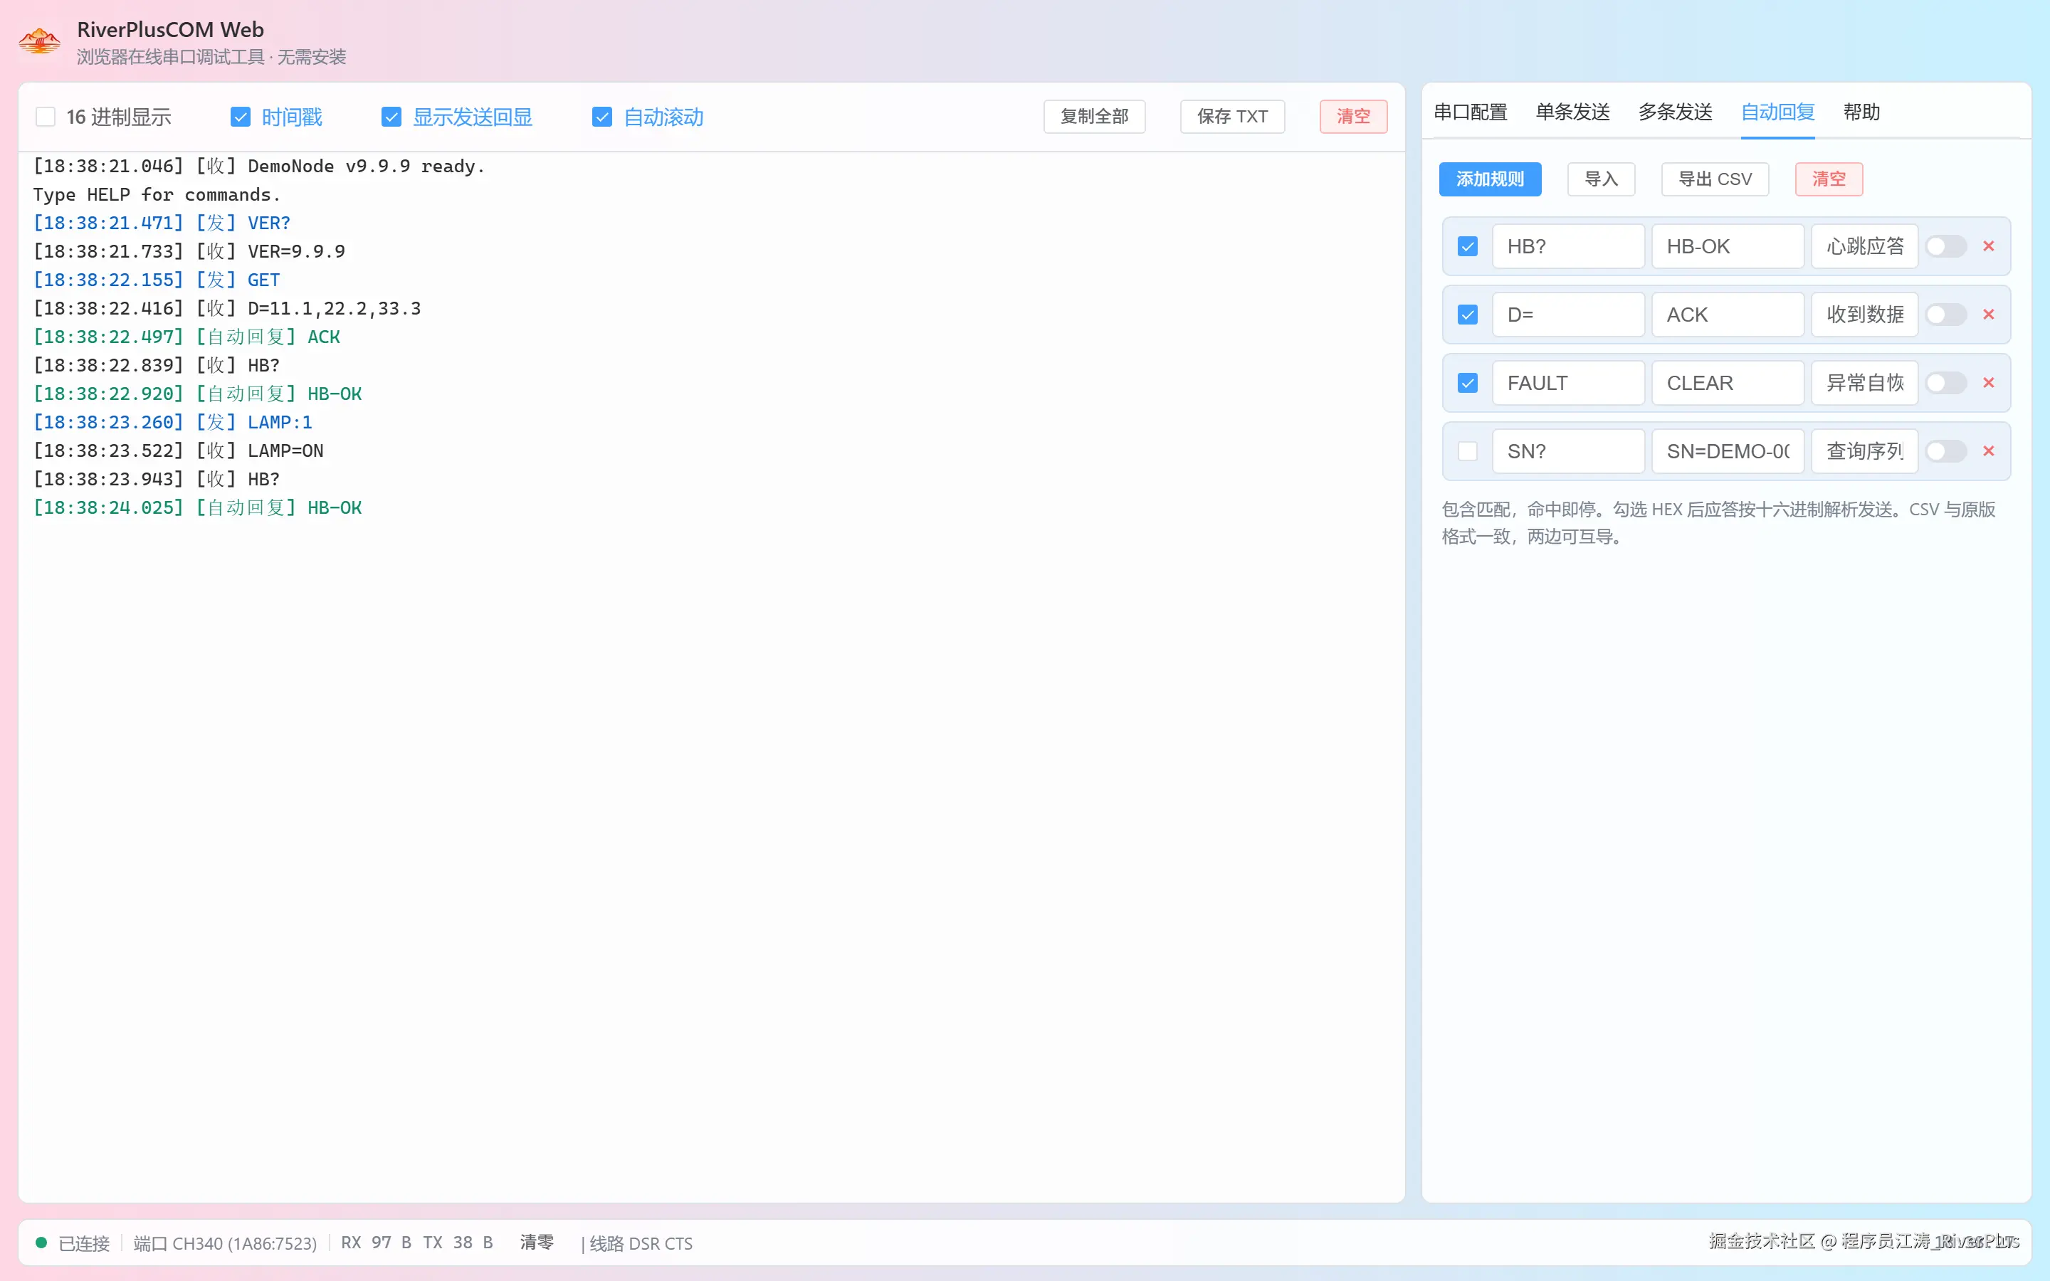Enable the SN? rule checkbox
This screenshot has height=1281, width=2050.
tap(1468, 452)
